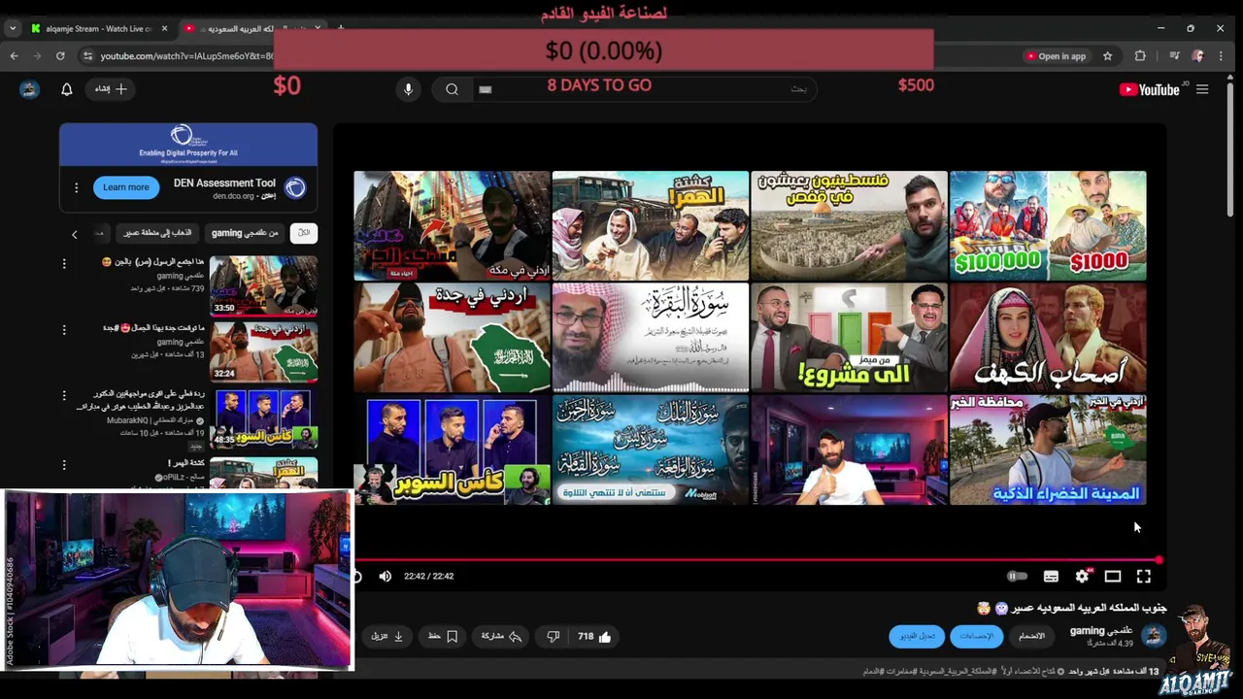Open end-screen video 'كأس السوبر'
The image size is (1243, 699).
[x=452, y=449]
